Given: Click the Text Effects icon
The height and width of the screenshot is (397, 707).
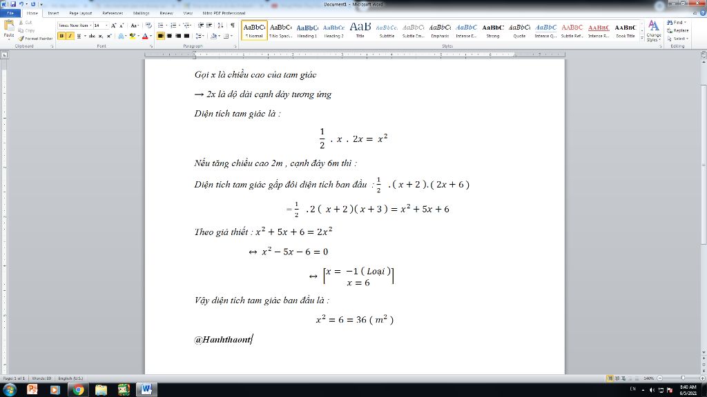Looking at the screenshot, I should click(122, 36).
